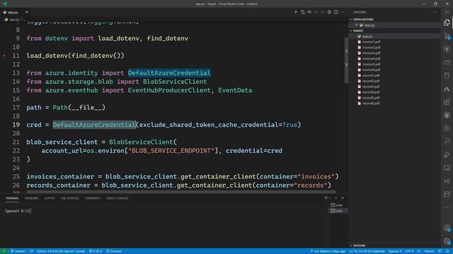This screenshot has height=254, width=453.
Task: Click the master branch in the status bar
Action: tap(18, 251)
